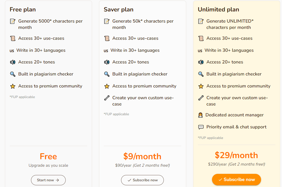The image size is (282, 187).
Task: Click the memo icon beside Generate UNLIMITED* characters
Action: (x=201, y=21)
